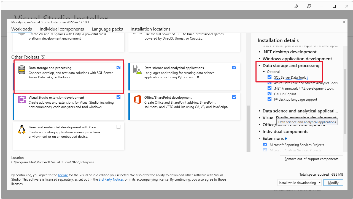Open the Language packs tab
The width and height of the screenshot is (353, 199).
click(107, 29)
